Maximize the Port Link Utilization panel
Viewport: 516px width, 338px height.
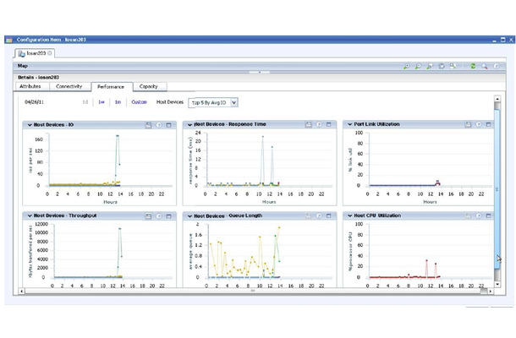pyautogui.click(x=488, y=124)
